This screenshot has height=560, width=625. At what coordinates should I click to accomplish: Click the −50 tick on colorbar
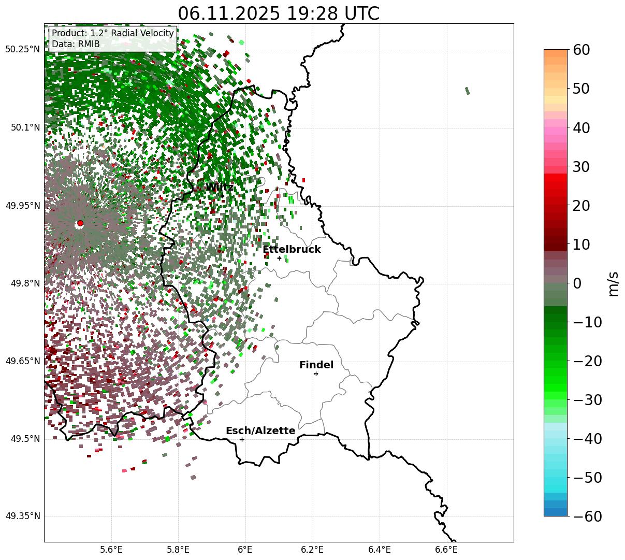pyautogui.click(x=587, y=477)
